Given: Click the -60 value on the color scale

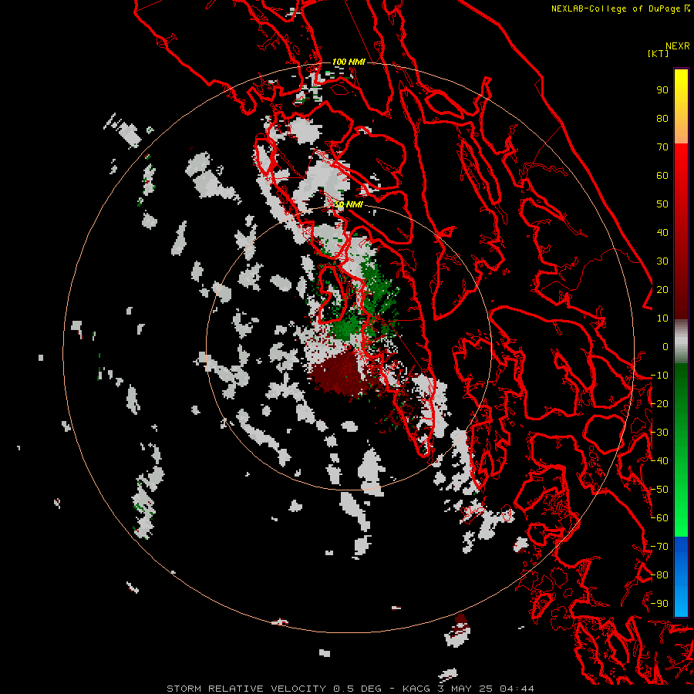Looking at the screenshot, I should coord(659,518).
